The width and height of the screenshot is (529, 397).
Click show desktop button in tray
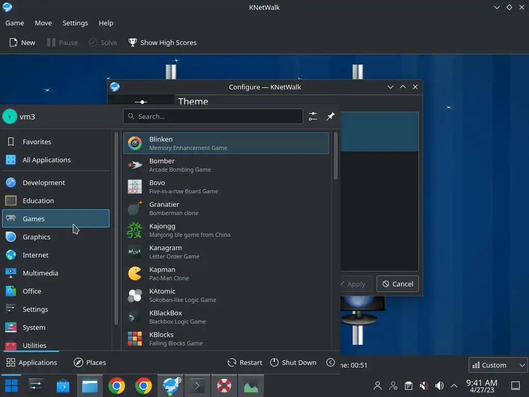coord(515,386)
